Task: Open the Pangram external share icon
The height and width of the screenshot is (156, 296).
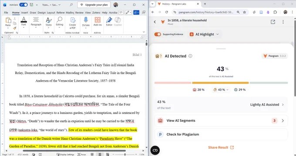Action: tap(273, 22)
